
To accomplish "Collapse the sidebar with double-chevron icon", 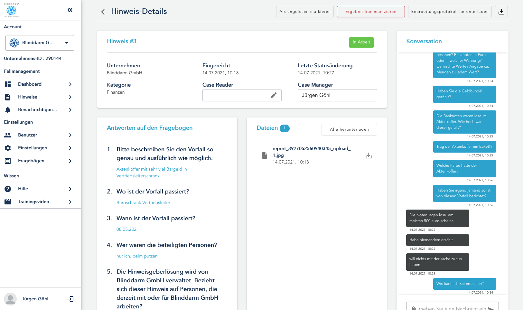I will 70,10.
